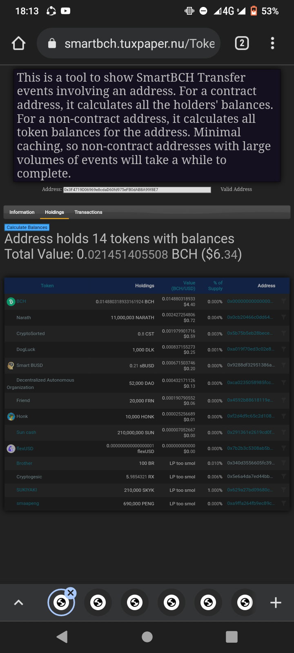Image resolution: width=294 pixels, height=653 pixels.
Task: Click the 11,000,003 NARATH holdings value
Action: tap(132, 318)
